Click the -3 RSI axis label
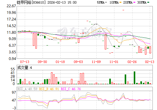The image size is (157, 110). (x=14, y=108)
